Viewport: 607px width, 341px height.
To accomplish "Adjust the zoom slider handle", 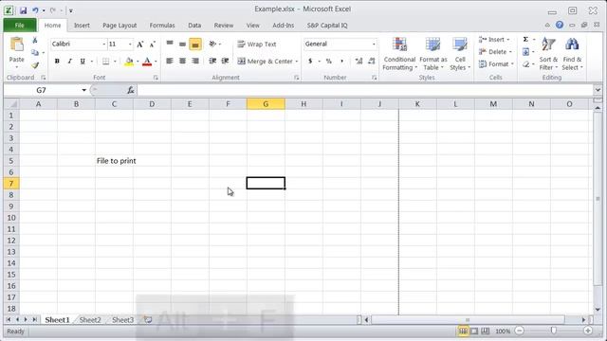I will click(554, 331).
